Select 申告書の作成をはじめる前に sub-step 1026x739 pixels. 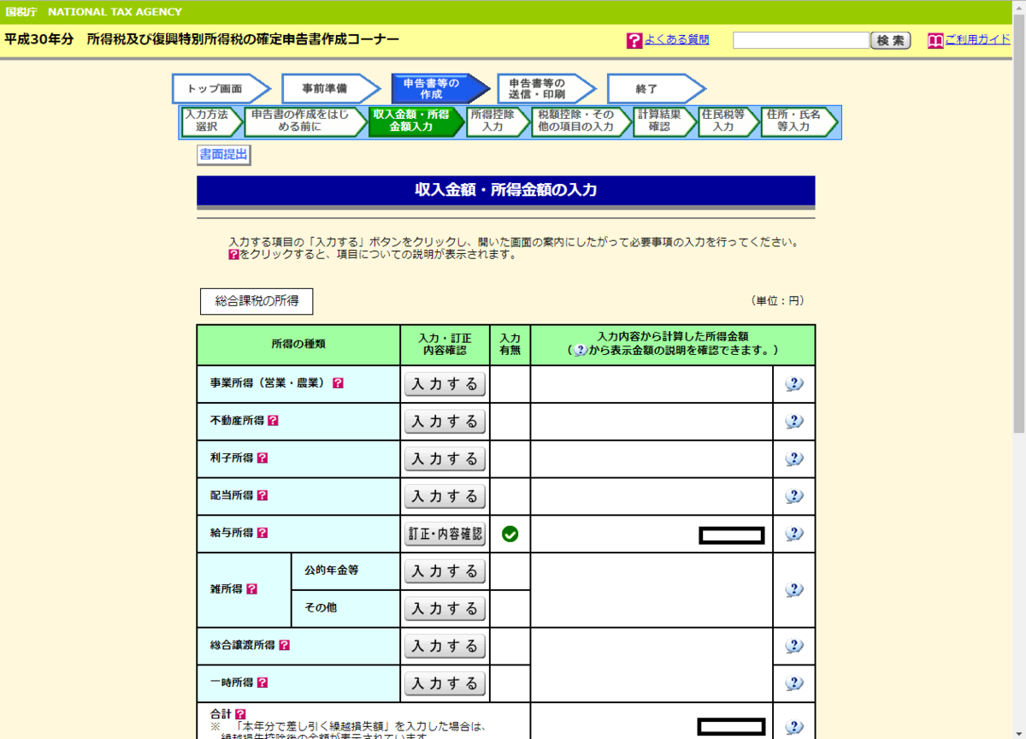pyautogui.click(x=305, y=121)
